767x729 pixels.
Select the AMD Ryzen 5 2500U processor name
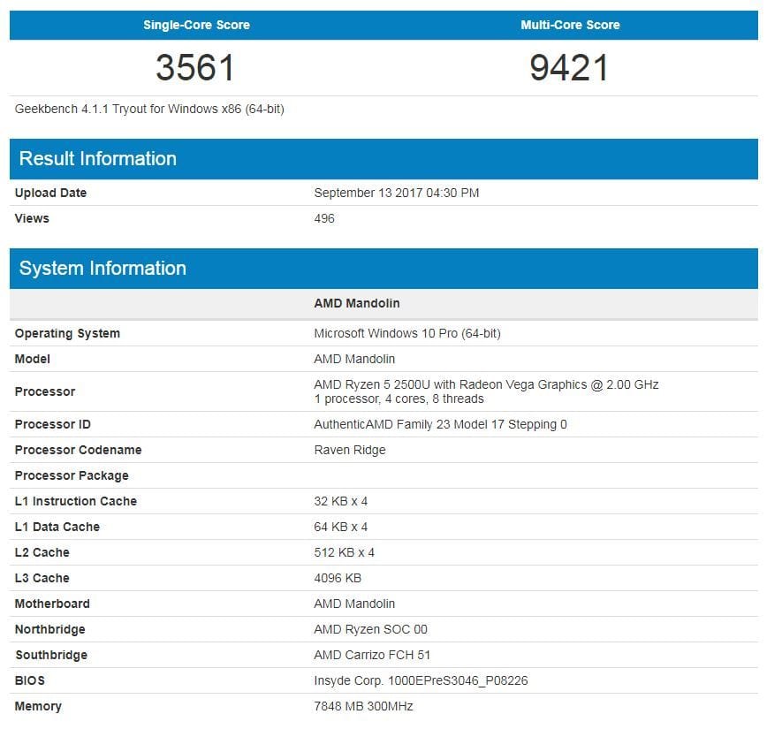pyautogui.click(x=486, y=384)
